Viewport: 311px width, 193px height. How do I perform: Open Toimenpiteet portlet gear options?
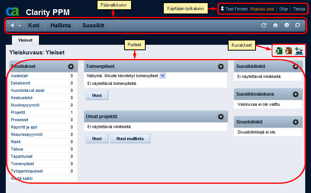221,66
